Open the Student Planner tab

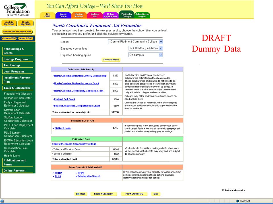[79, 15]
